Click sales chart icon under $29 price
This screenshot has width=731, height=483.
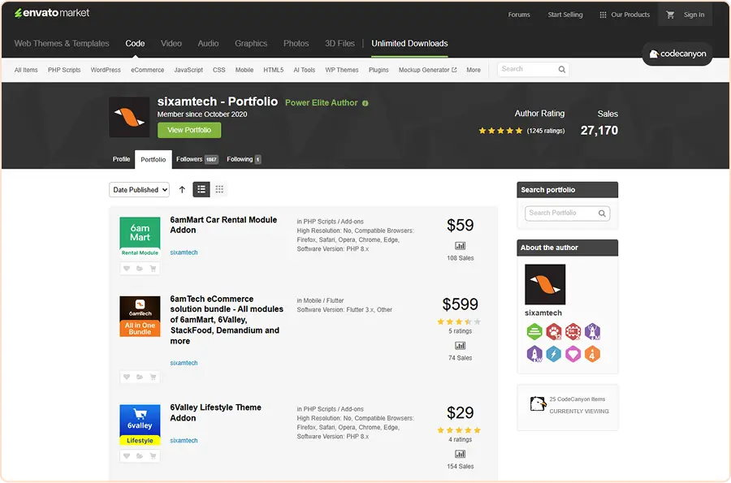click(461, 454)
